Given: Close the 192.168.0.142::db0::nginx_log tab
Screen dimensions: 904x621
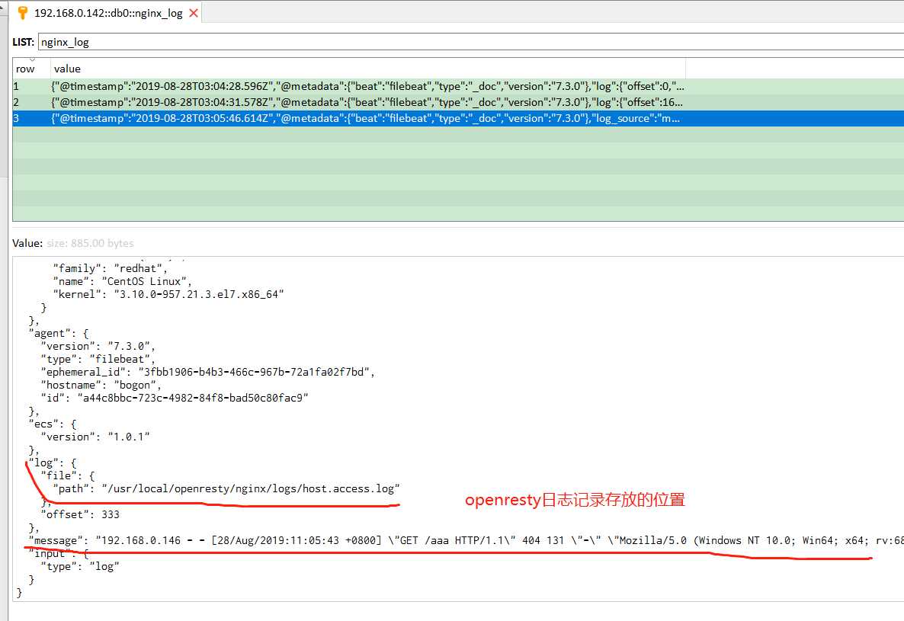Looking at the screenshot, I should [x=194, y=13].
